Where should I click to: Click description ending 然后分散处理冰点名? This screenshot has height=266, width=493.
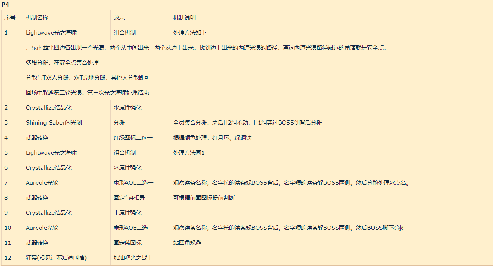pyautogui.click(x=291, y=183)
